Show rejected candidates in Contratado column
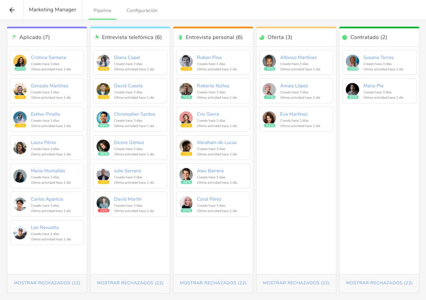Screen dimensions: 426x300 (379, 283)
